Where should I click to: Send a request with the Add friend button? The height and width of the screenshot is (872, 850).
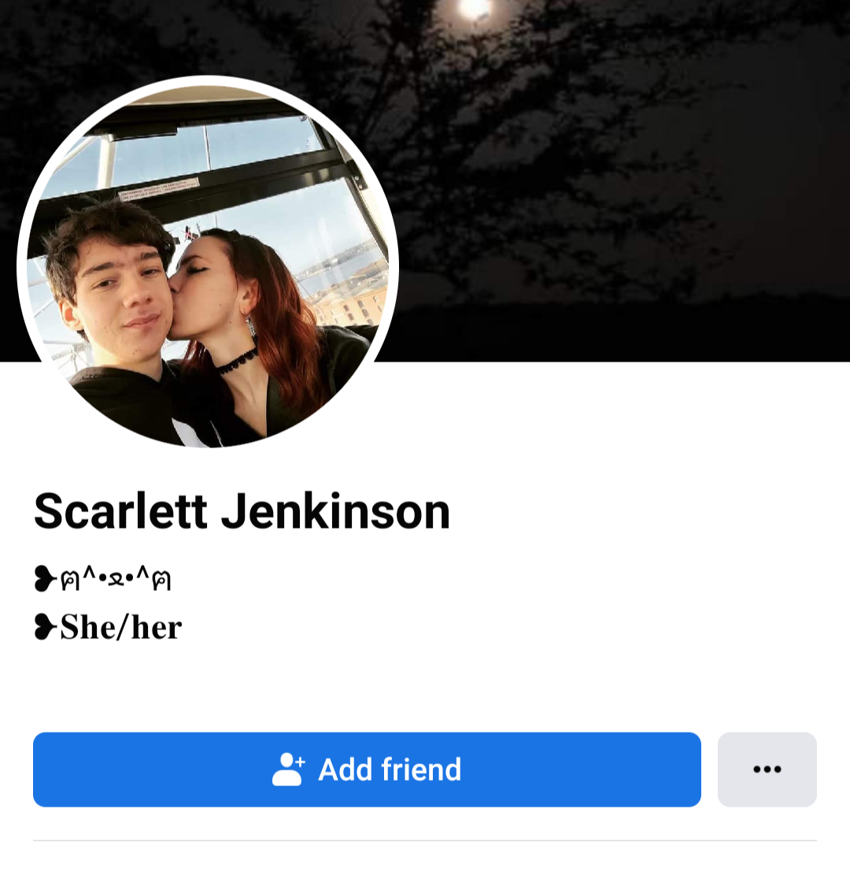coord(367,769)
